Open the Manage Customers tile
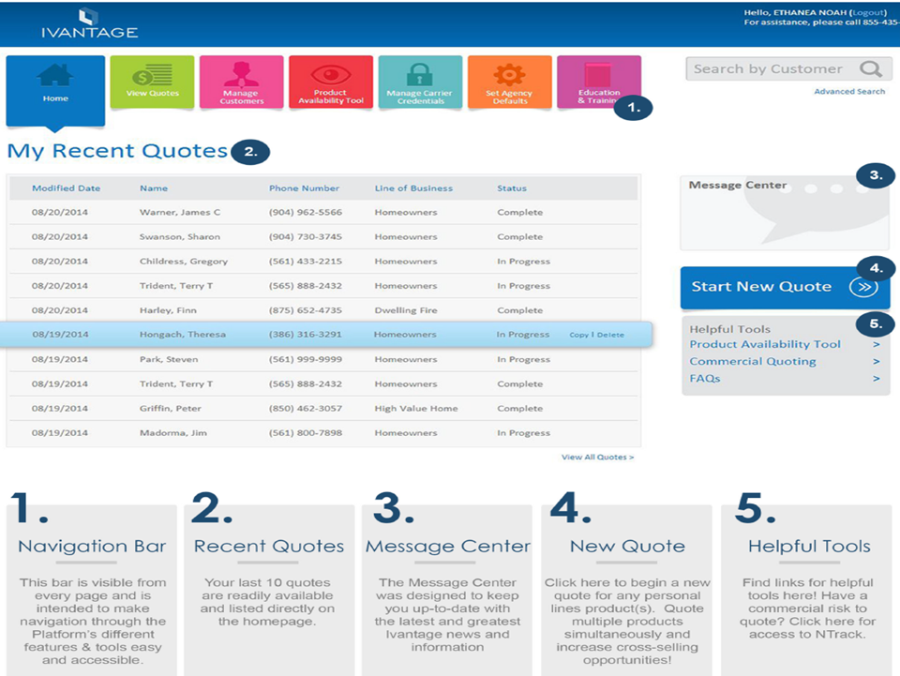900x676 pixels. pyautogui.click(x=241, y=81)
